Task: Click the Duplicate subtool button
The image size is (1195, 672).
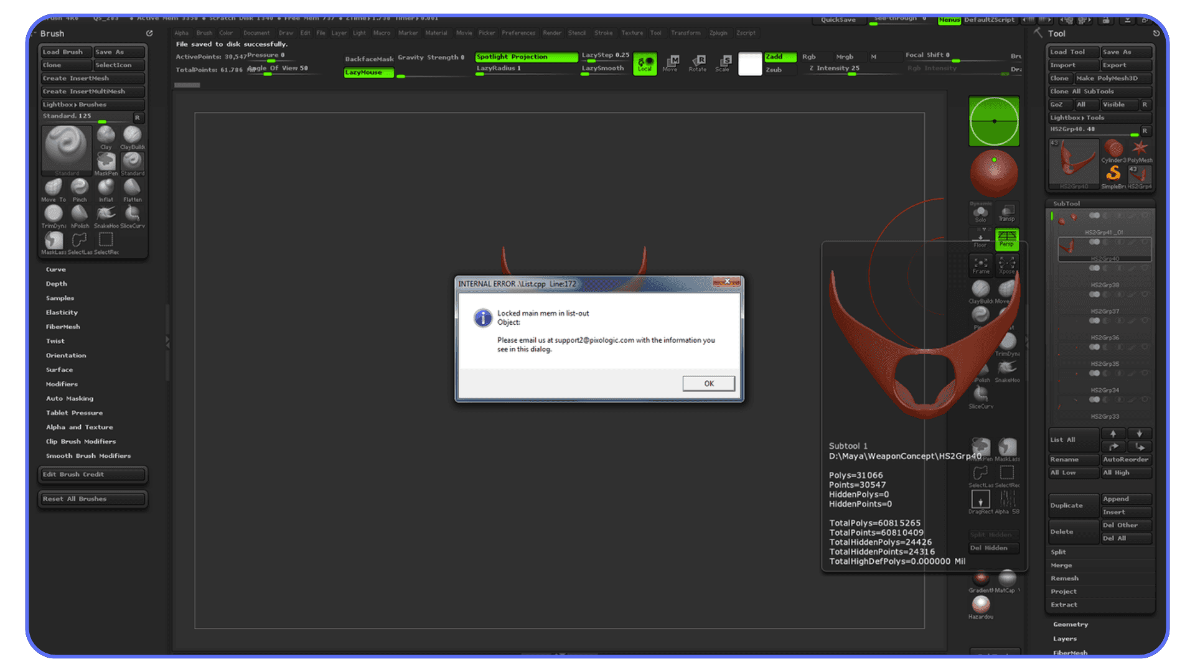Action: coord(1073,505)
